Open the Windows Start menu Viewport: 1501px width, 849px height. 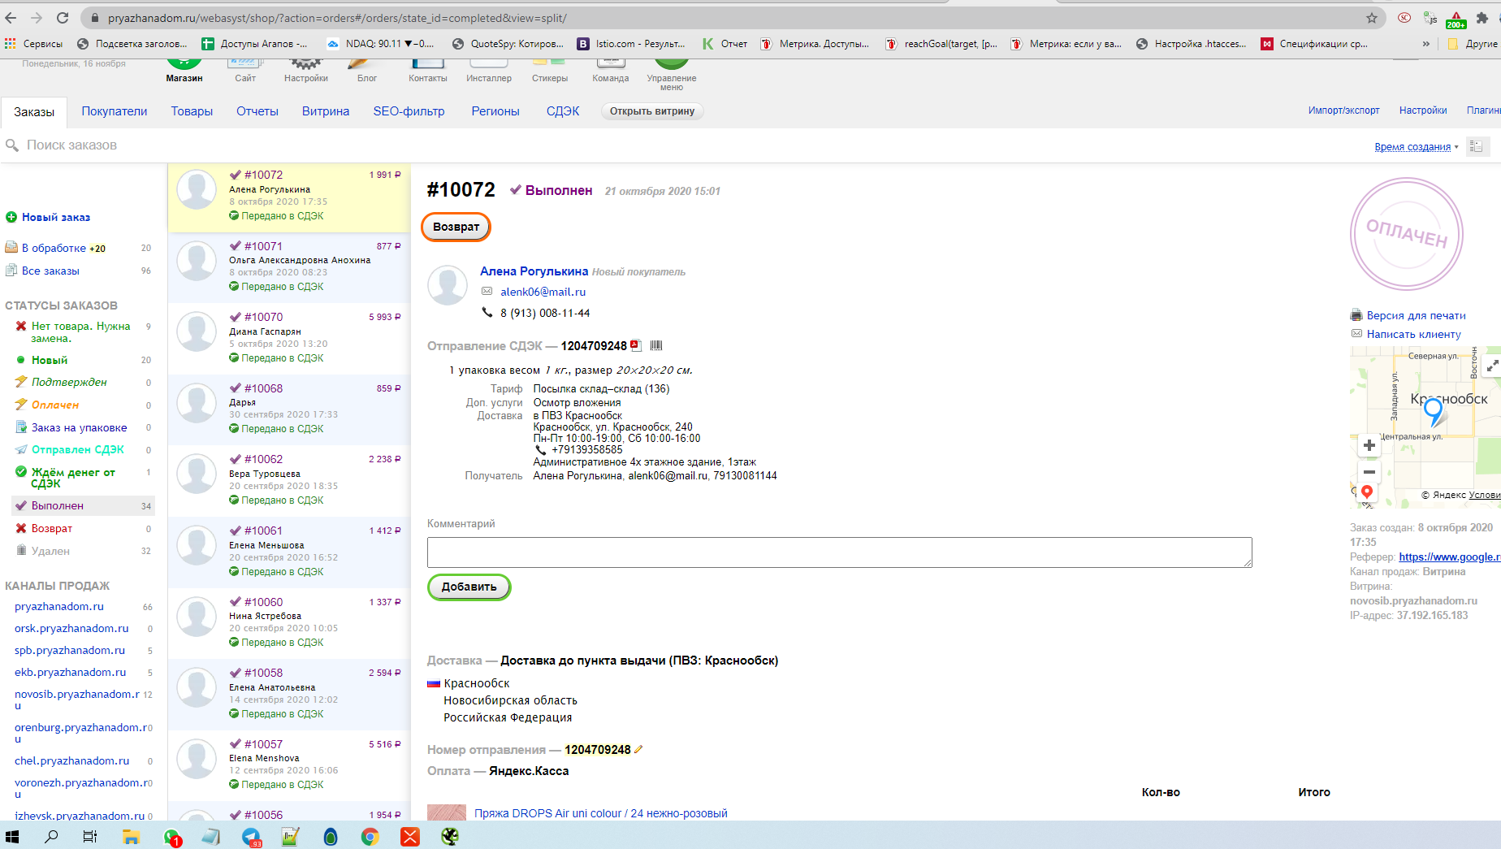click(12, 836)
